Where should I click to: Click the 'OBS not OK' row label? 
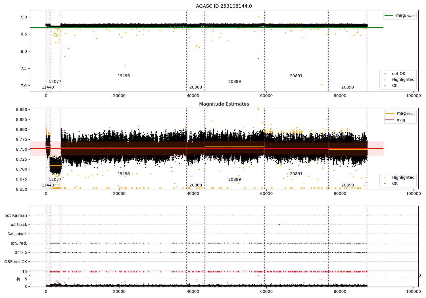point(16,262)
